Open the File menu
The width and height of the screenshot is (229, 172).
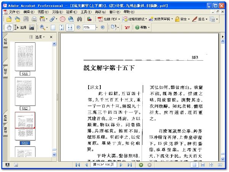14,12
